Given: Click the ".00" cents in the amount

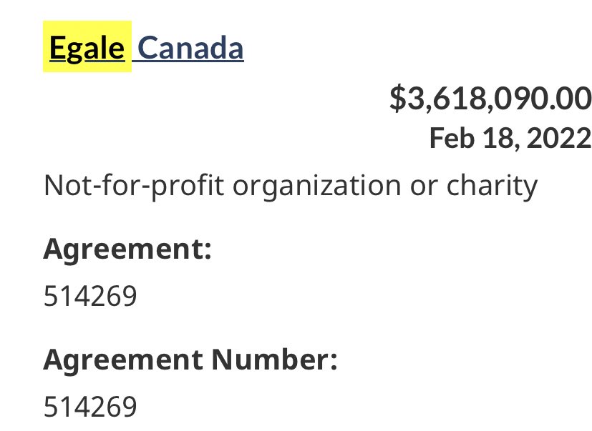Looking at the screenshot, I should pyautogui.click(x=569, y=98).
